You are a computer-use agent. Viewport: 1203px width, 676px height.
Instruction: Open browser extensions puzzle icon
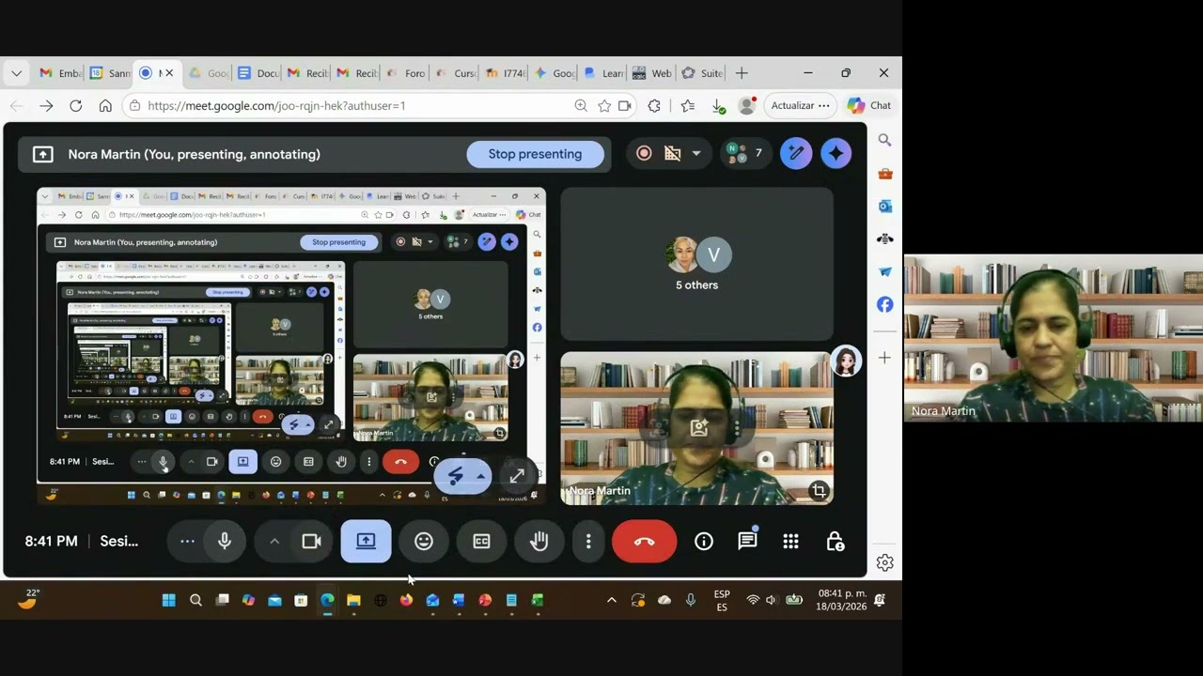654,106
